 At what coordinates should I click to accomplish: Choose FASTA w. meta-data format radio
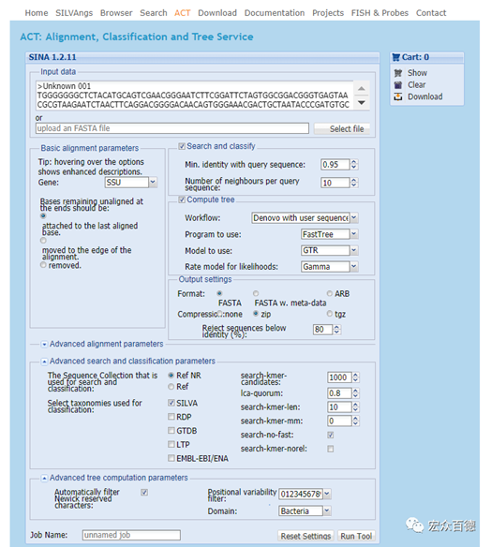coord(256,293)
